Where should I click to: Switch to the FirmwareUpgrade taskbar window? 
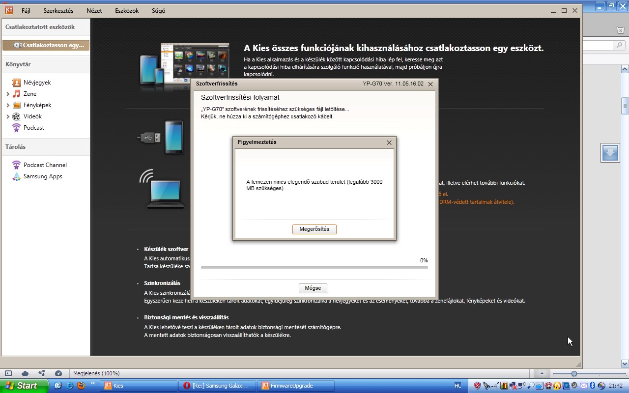[x=296, y=386]
